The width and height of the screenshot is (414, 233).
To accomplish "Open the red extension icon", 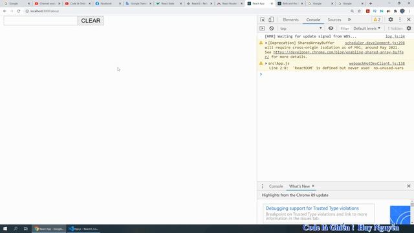I will 367,11.
